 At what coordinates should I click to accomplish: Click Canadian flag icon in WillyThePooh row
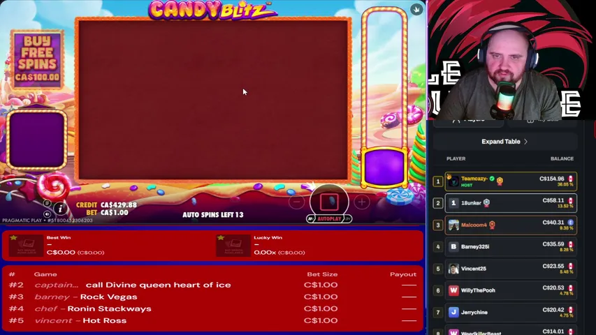[x=571, y=288]
